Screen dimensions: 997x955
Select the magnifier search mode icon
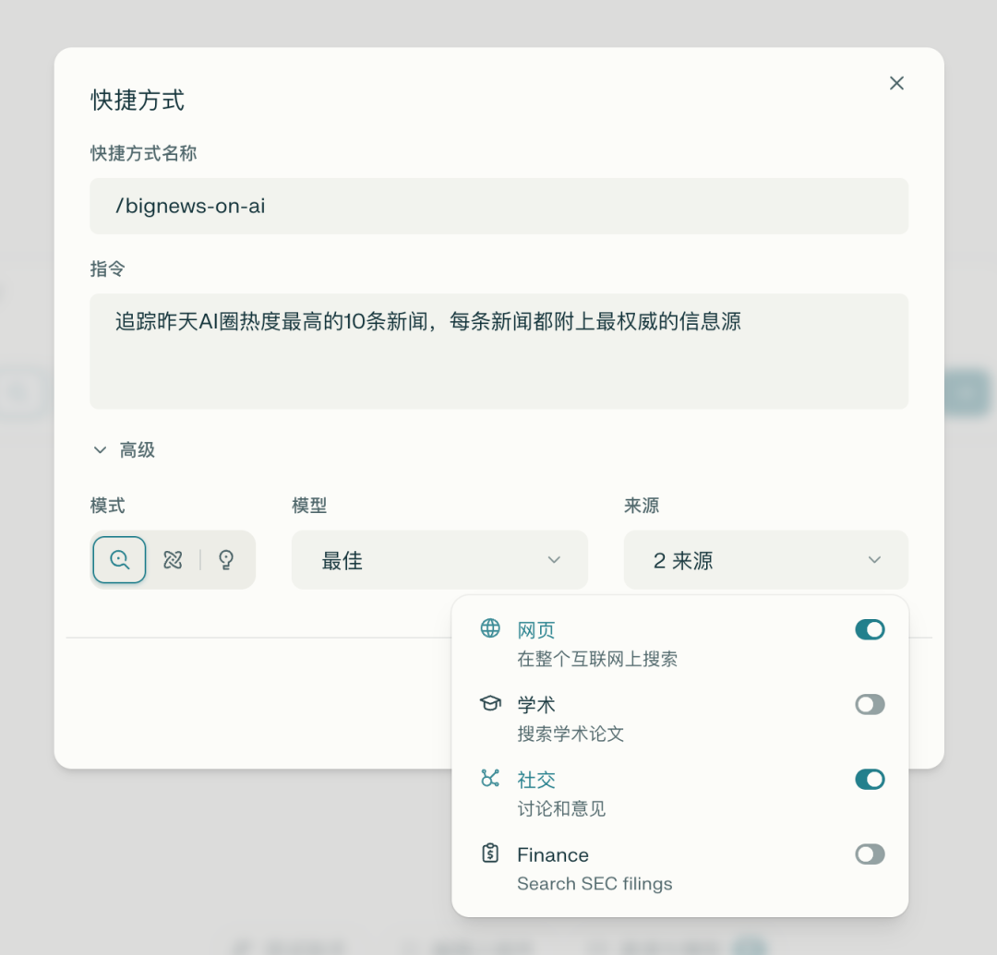[119, 559]
